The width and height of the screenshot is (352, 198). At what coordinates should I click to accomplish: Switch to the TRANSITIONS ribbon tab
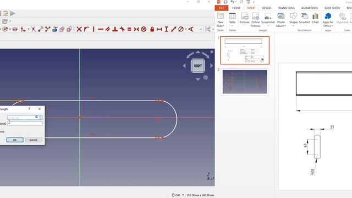point(286,8)
